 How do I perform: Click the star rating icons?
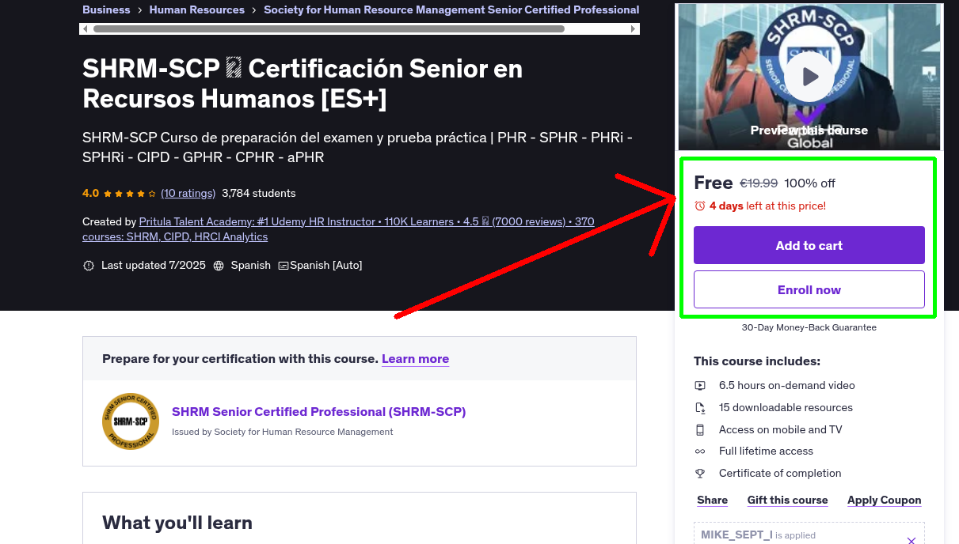(129, 193)
